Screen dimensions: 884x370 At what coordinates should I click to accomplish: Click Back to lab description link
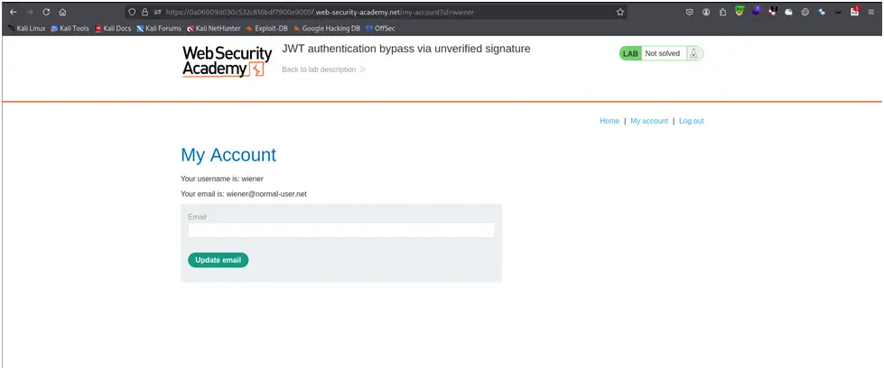(x=319, y=69)
